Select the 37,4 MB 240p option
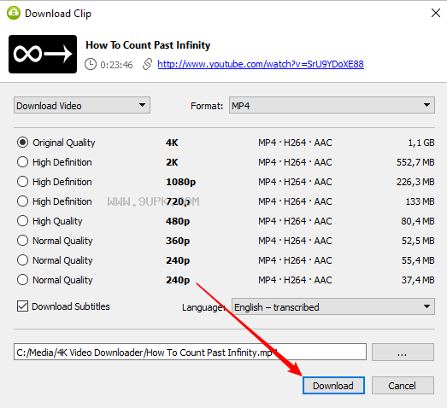447x408 pixels. coord(22,280)
